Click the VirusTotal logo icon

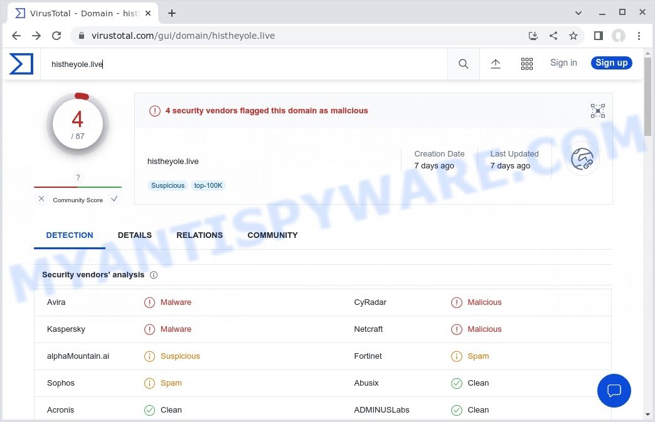tap(21, 64)
